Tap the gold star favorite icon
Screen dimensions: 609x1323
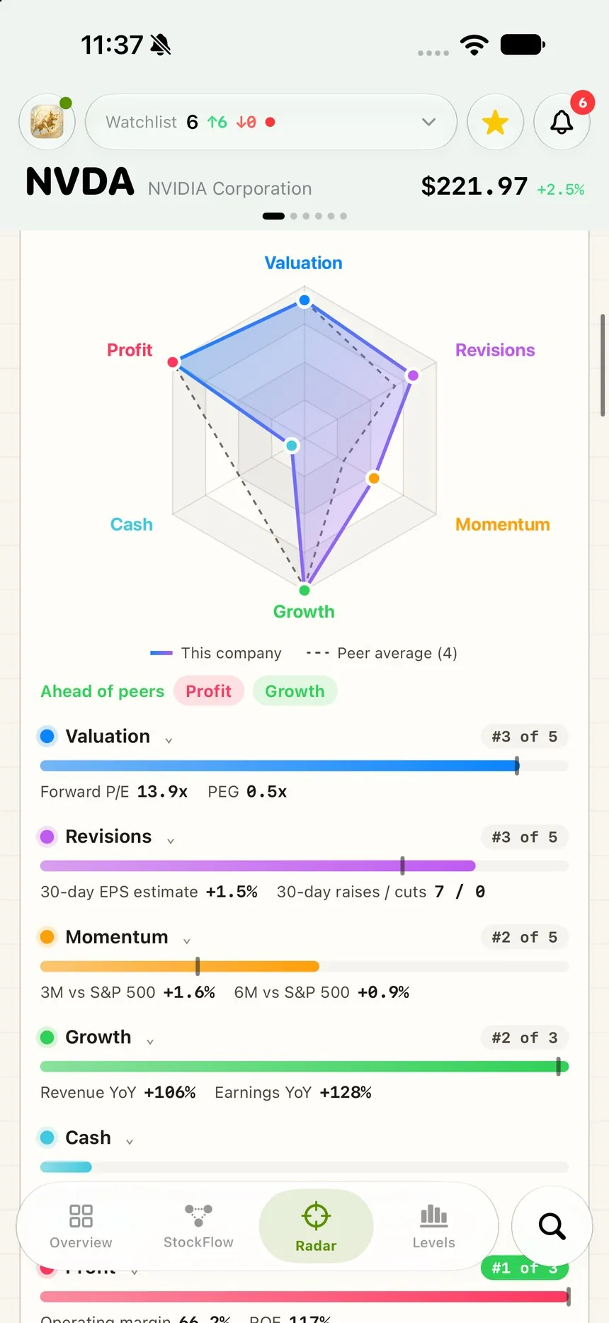pos(496,122)
